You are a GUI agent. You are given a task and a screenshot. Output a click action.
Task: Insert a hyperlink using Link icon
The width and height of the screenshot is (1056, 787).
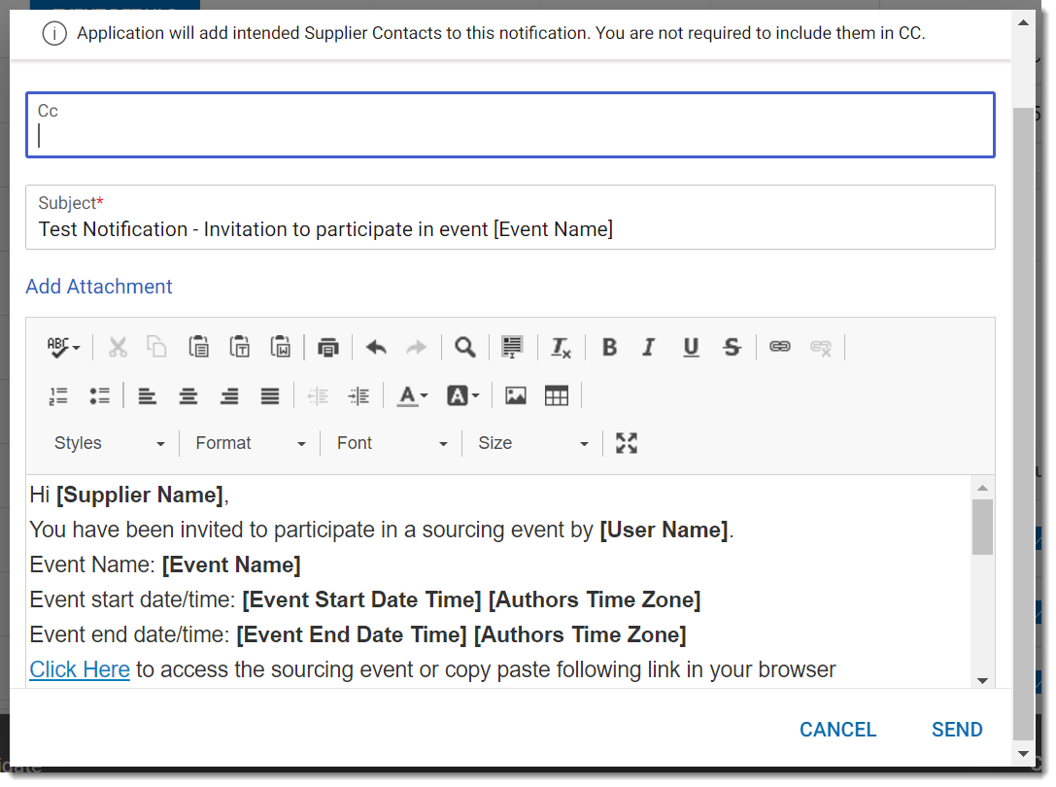[780, 347]
